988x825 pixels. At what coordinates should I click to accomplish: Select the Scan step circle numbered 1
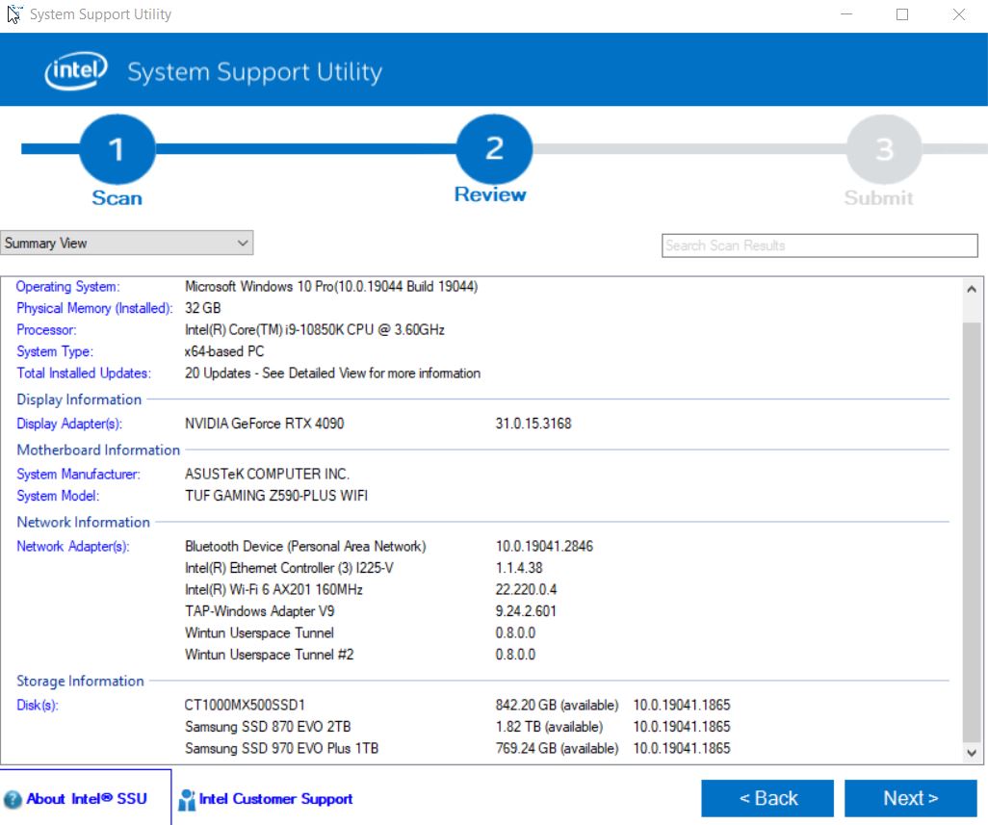pos(117,150)
